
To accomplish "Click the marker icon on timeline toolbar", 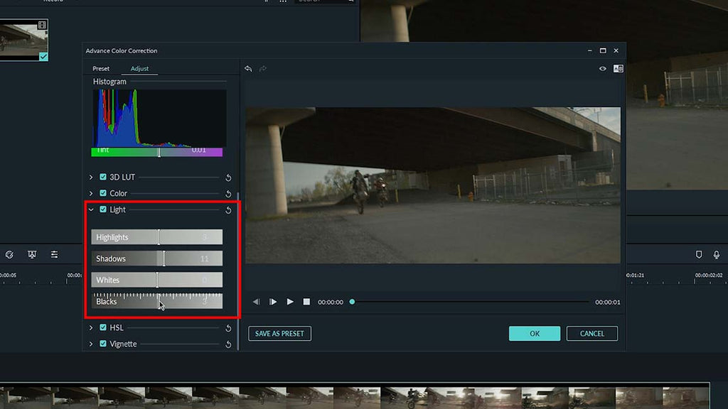I will (699, 254).
